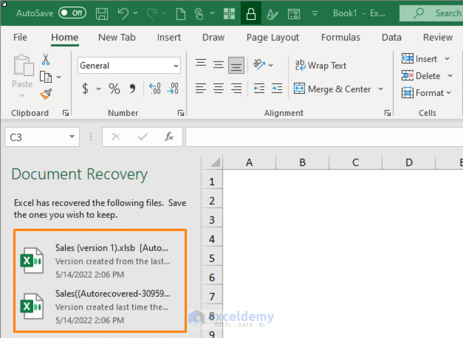Click the New blank document icon
The image size is (463, 338).
[180, 13]
